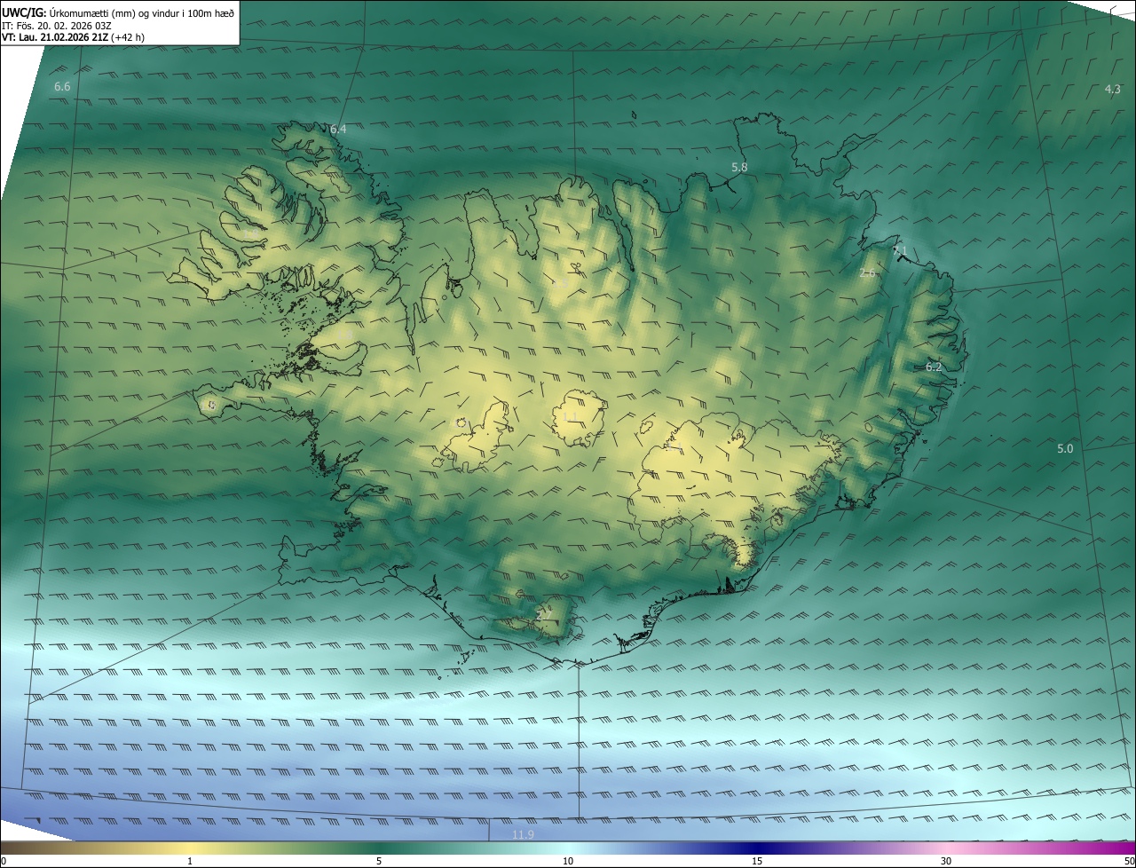This screenshot has width=1136, height=868.
Task: Click the UWC/IG title text
Action: point(24,12)
